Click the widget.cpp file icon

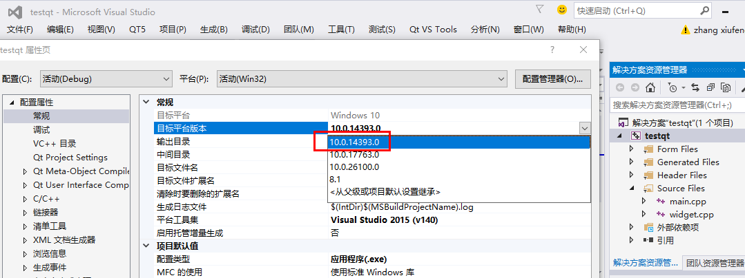tap(661, 215)
